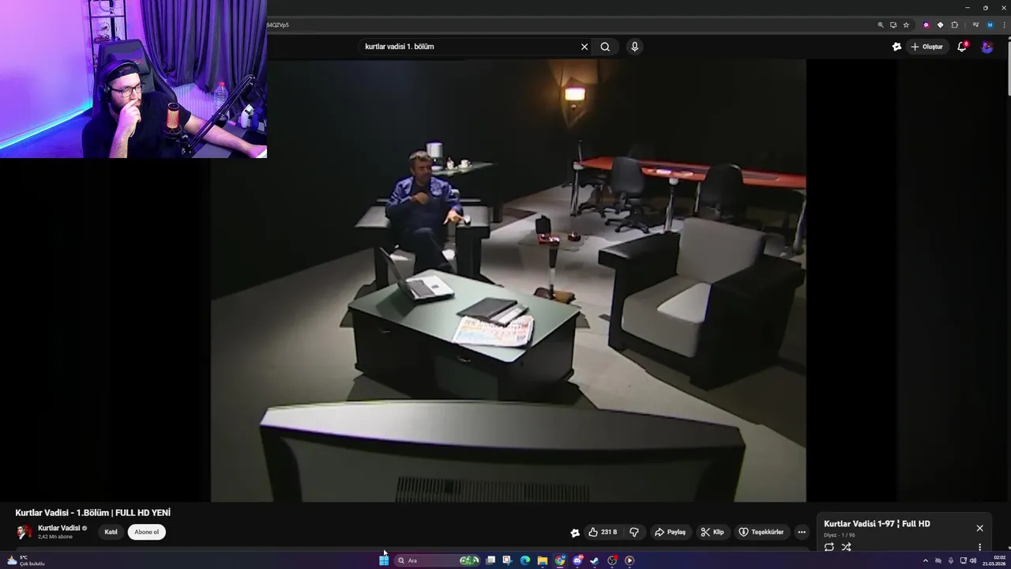
Task: Open playlist three-dot options menu
Action: [979, 547]
